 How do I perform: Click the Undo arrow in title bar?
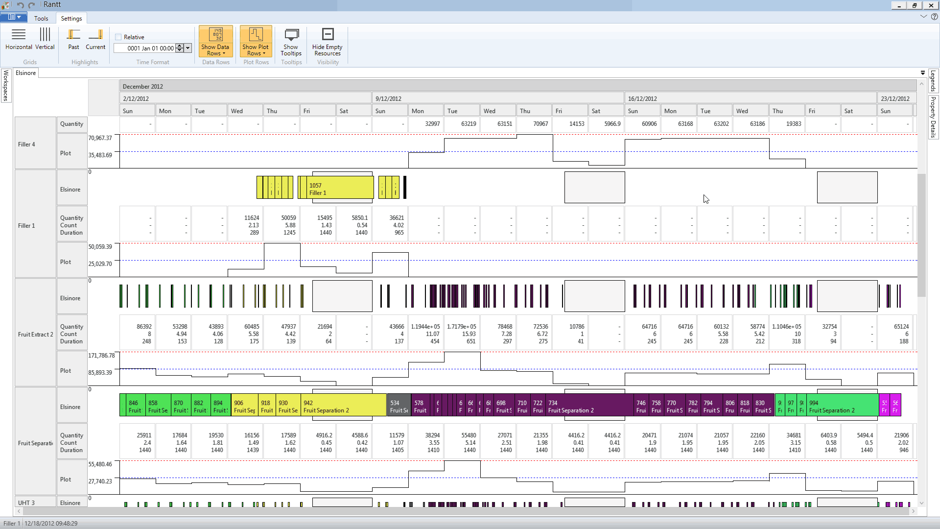(x=21, y=5)
